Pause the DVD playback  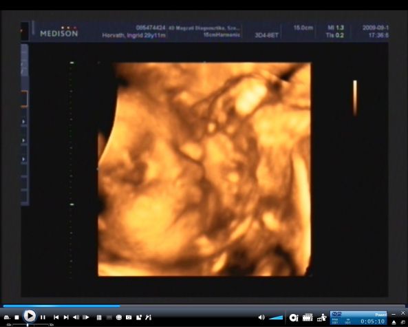(43, 317)
